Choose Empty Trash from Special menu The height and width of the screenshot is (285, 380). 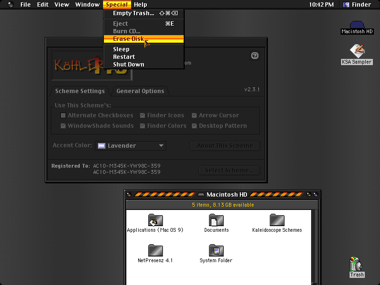point(144,13)
